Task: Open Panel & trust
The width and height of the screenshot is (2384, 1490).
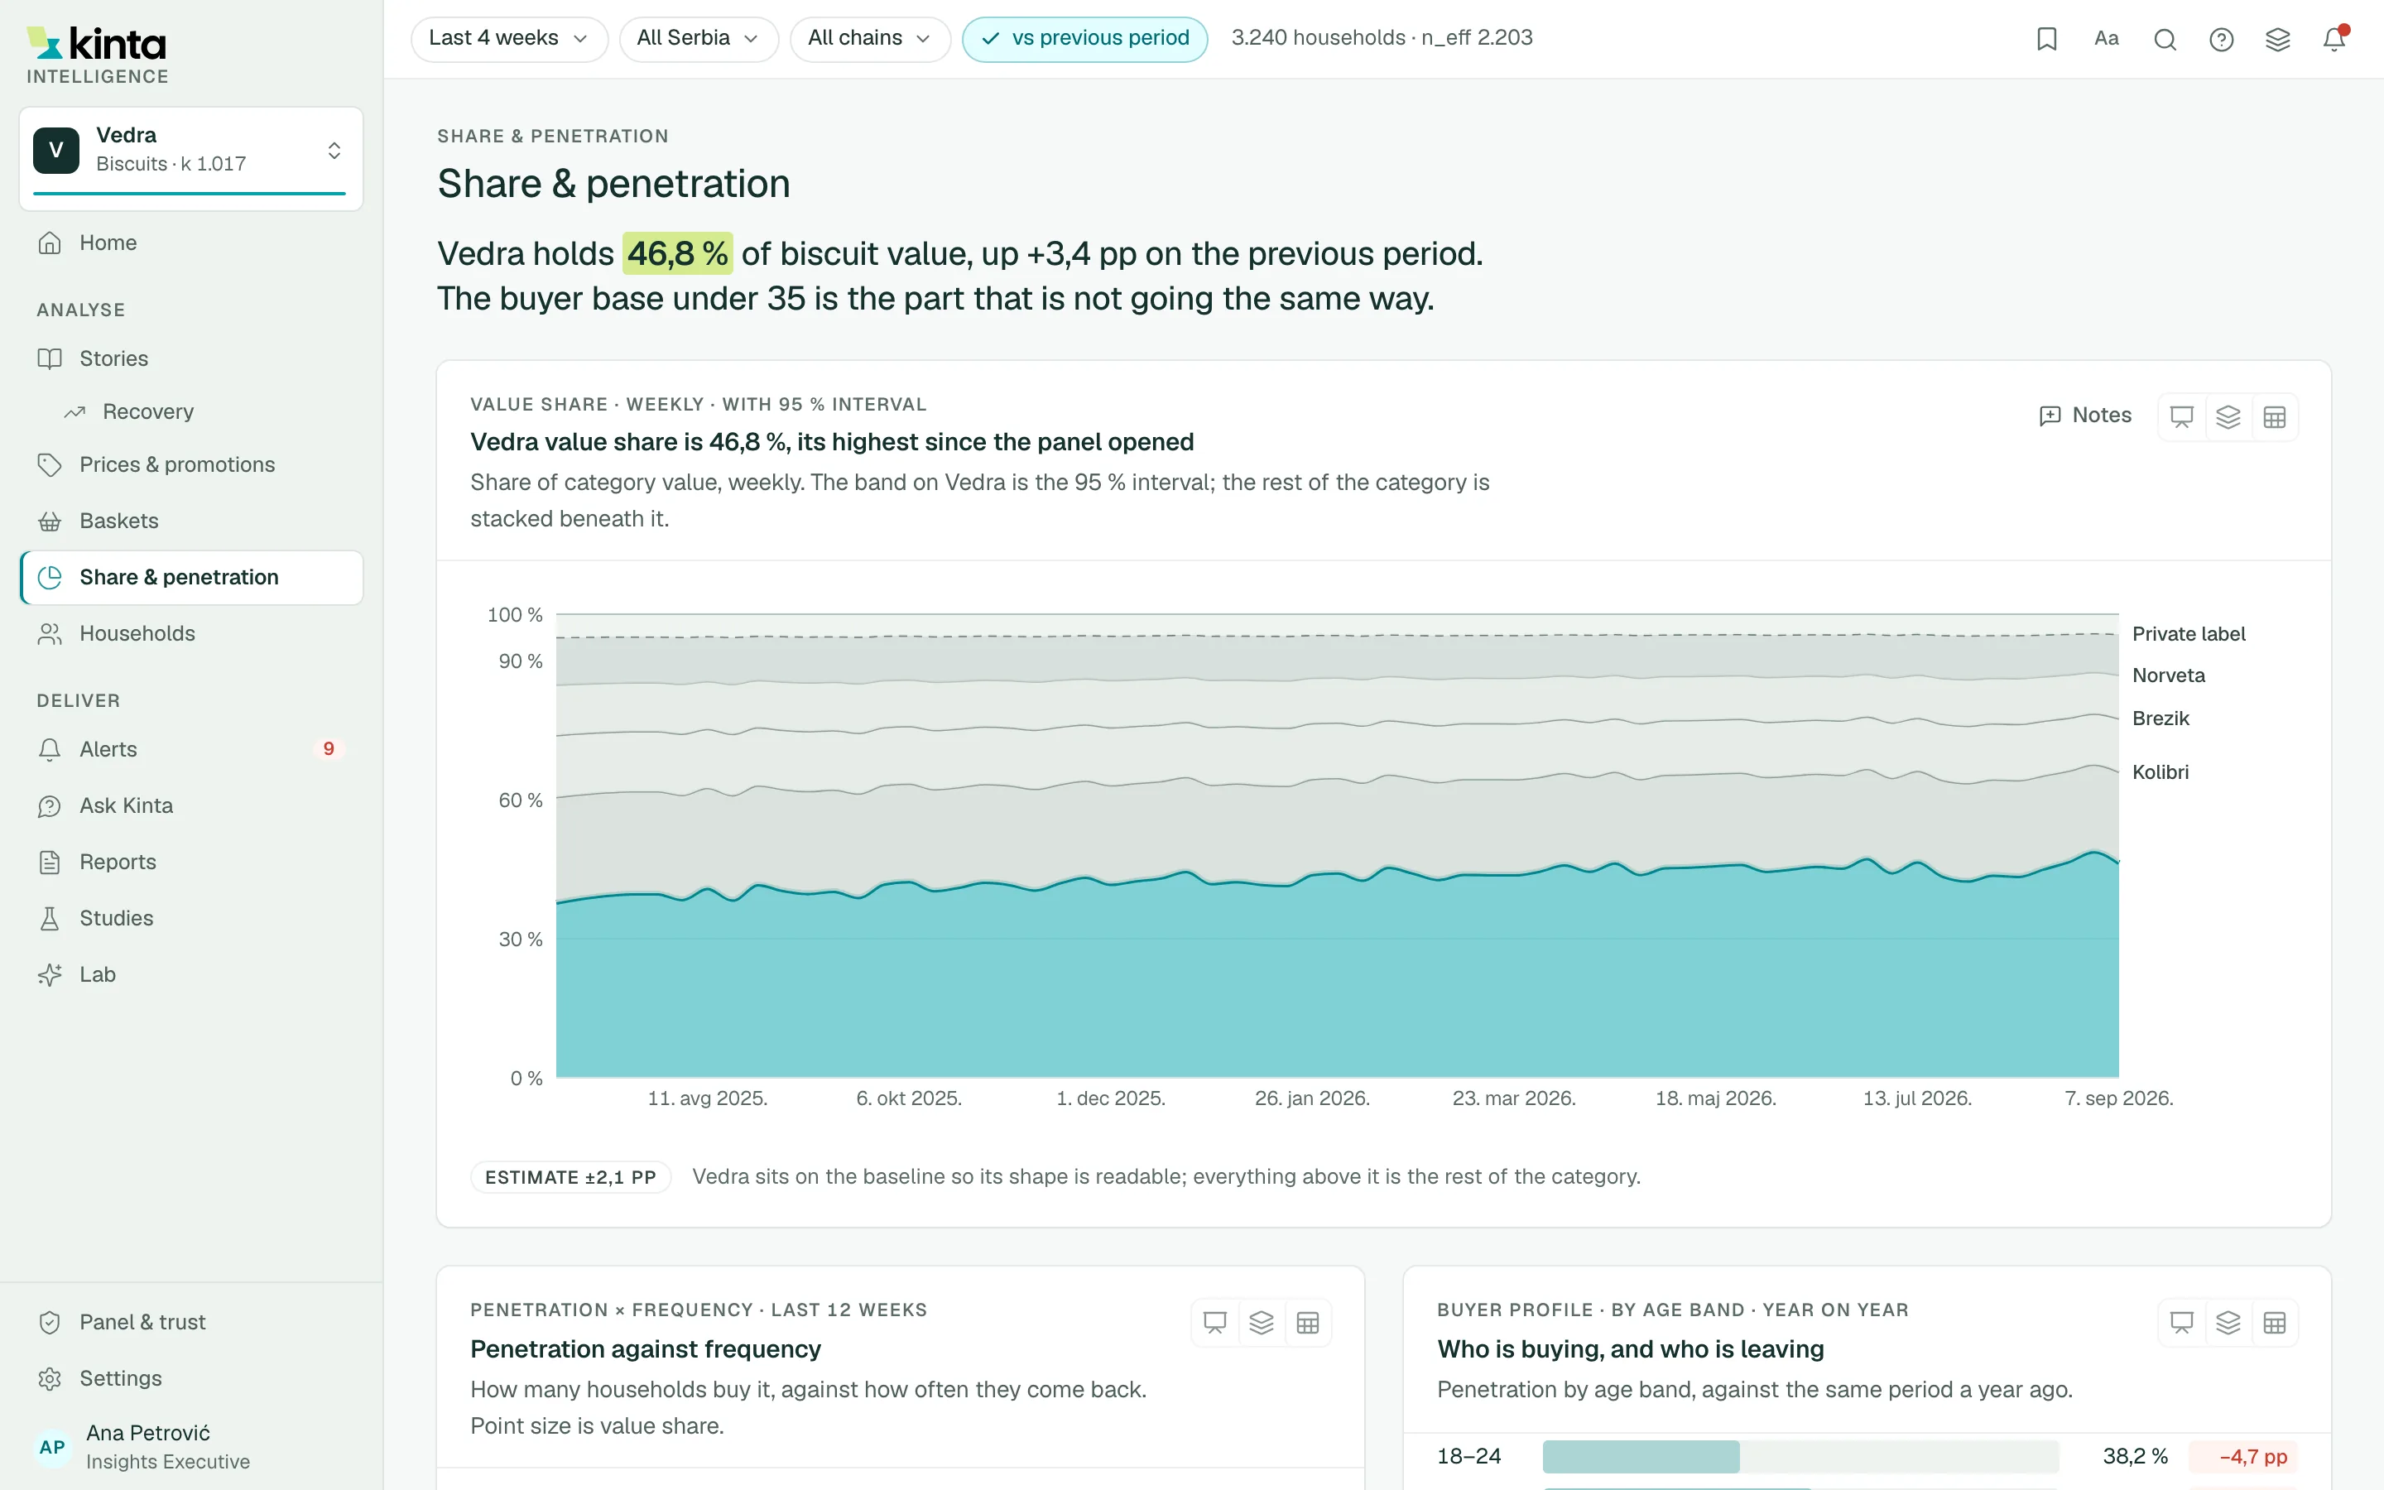Action: (191, 1323)
